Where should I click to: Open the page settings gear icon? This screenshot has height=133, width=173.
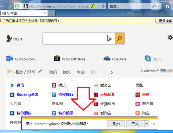(x=170, y=38)
